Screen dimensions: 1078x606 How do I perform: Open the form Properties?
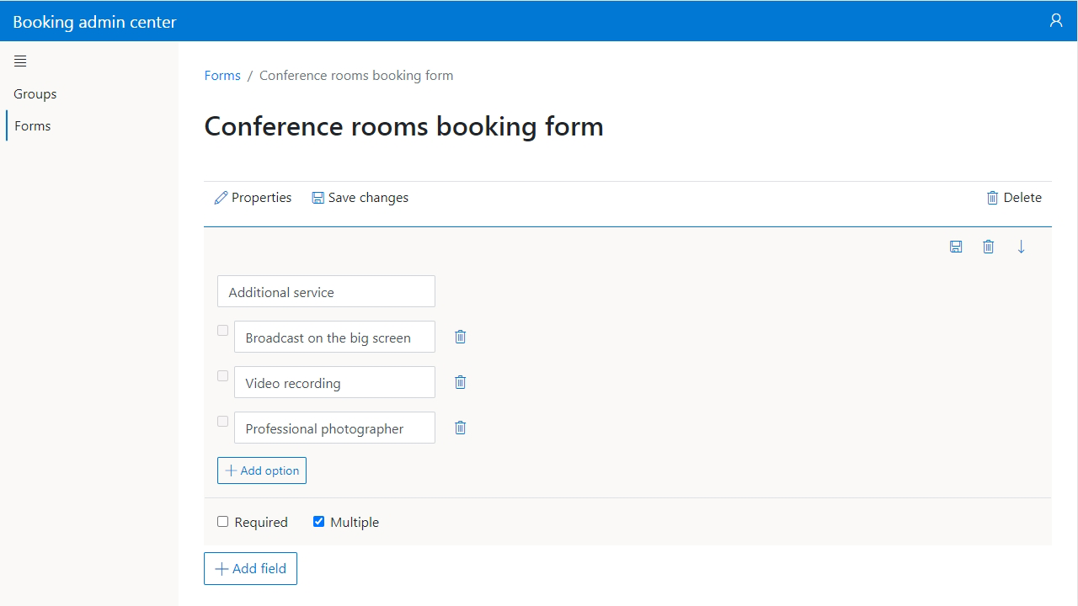coord(253,198)
